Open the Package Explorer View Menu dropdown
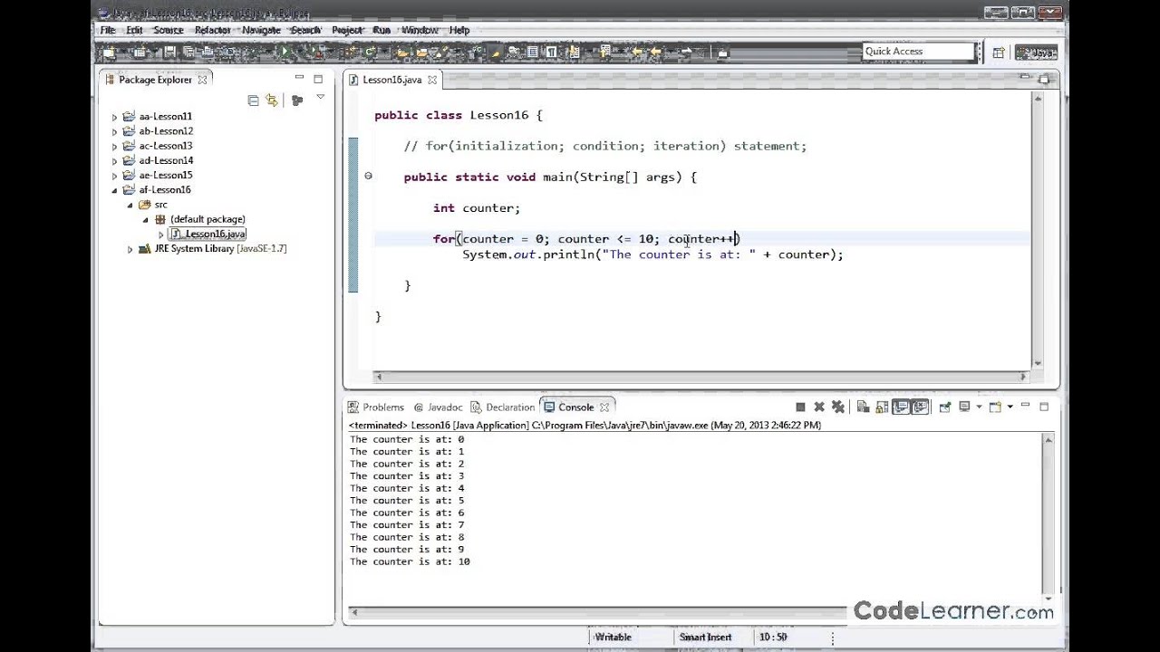The width and height of the screenshot is (1160, 652). coord(321,96)
